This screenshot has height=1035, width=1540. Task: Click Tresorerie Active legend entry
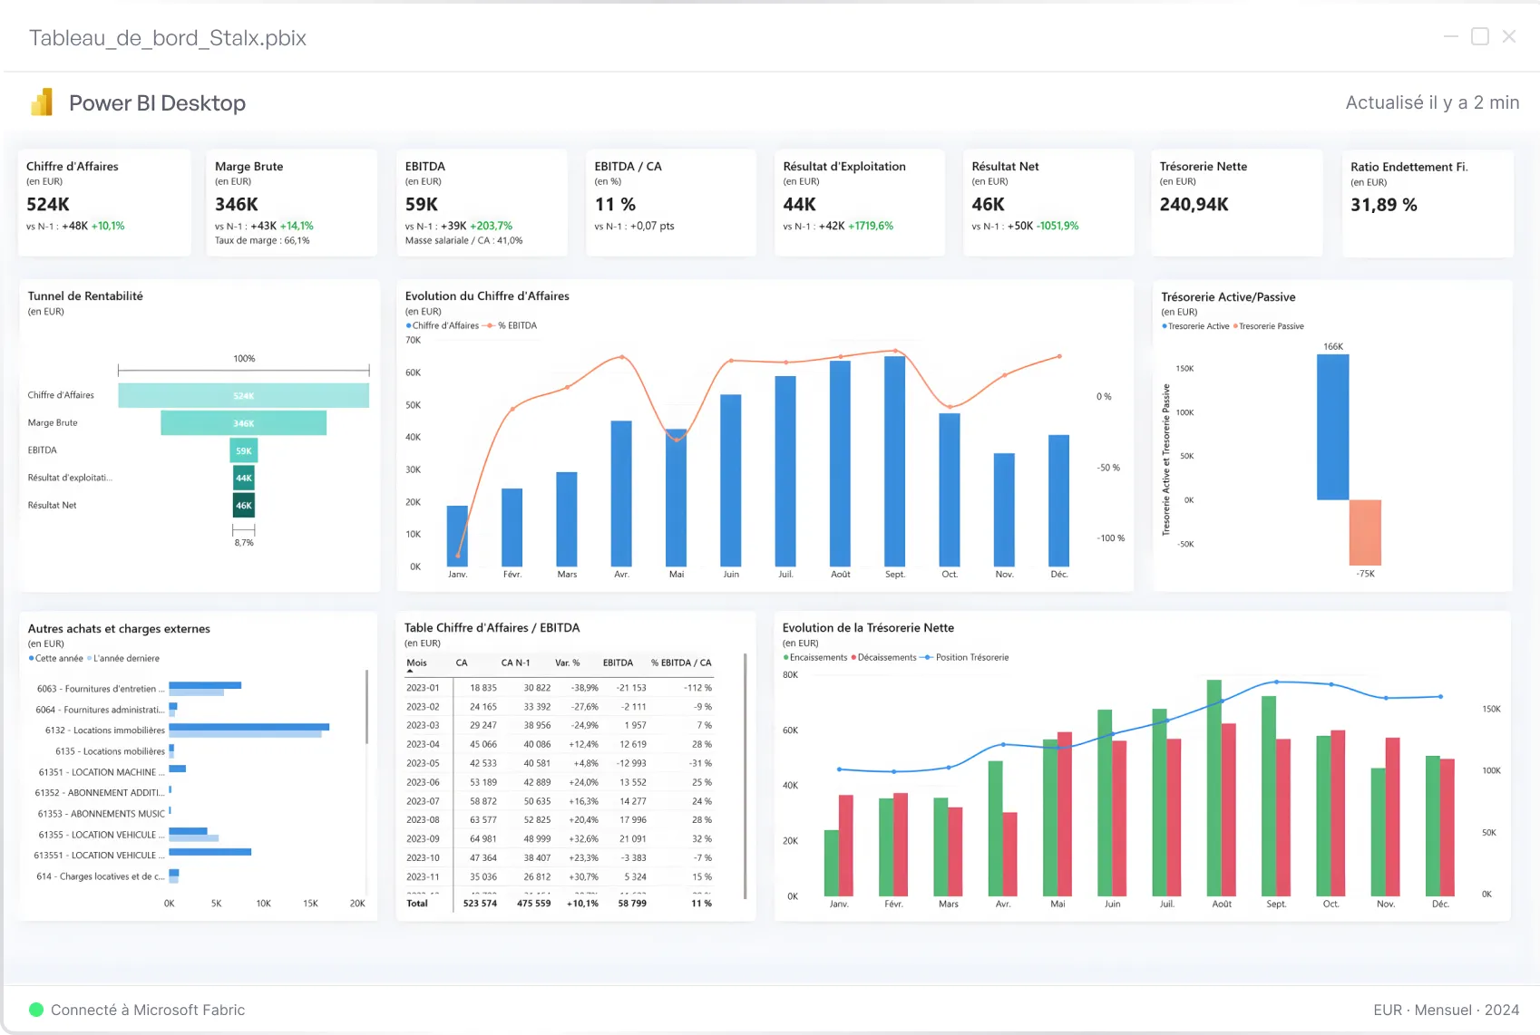(x=1195, y=326)
